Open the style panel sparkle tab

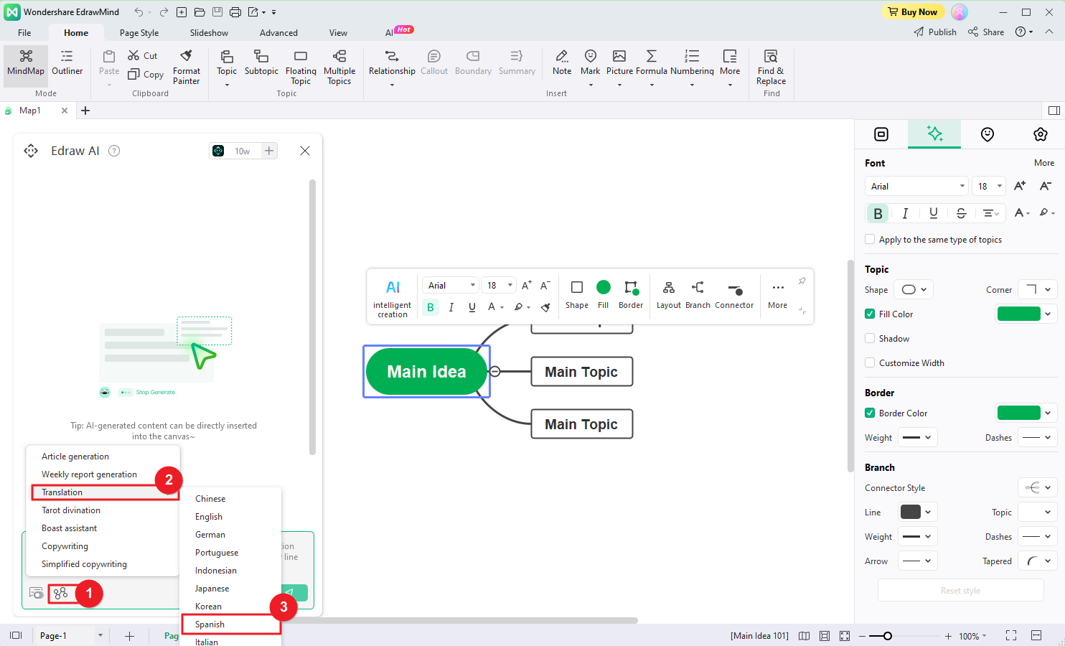pyautogui.click(x=934, y=134)
